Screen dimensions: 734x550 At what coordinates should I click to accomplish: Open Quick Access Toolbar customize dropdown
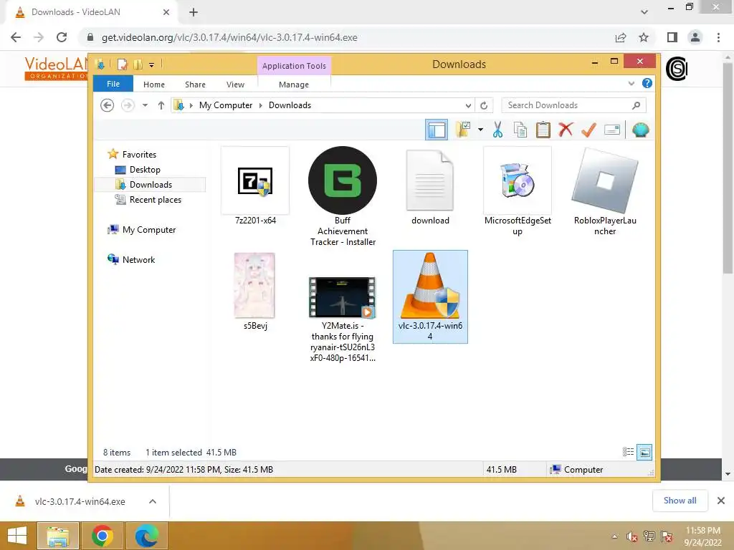point(152,64)
